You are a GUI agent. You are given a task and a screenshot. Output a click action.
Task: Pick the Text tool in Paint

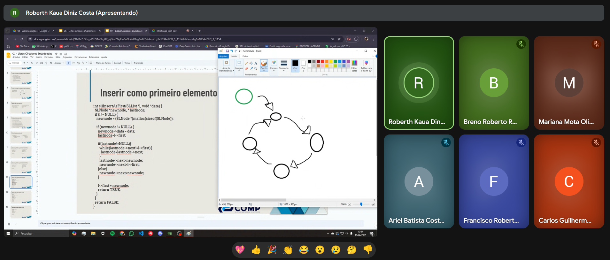pos(256,63)
